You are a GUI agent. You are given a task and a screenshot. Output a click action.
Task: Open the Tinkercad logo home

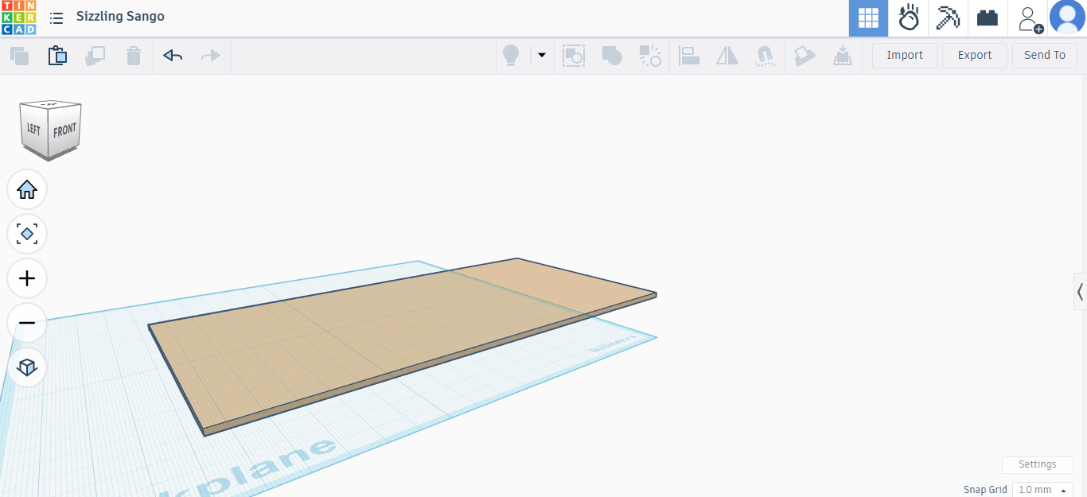(18, 17)
